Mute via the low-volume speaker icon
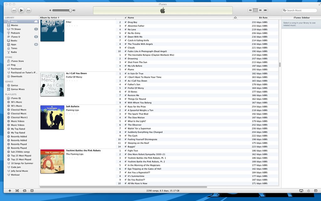 click(50, 10)
